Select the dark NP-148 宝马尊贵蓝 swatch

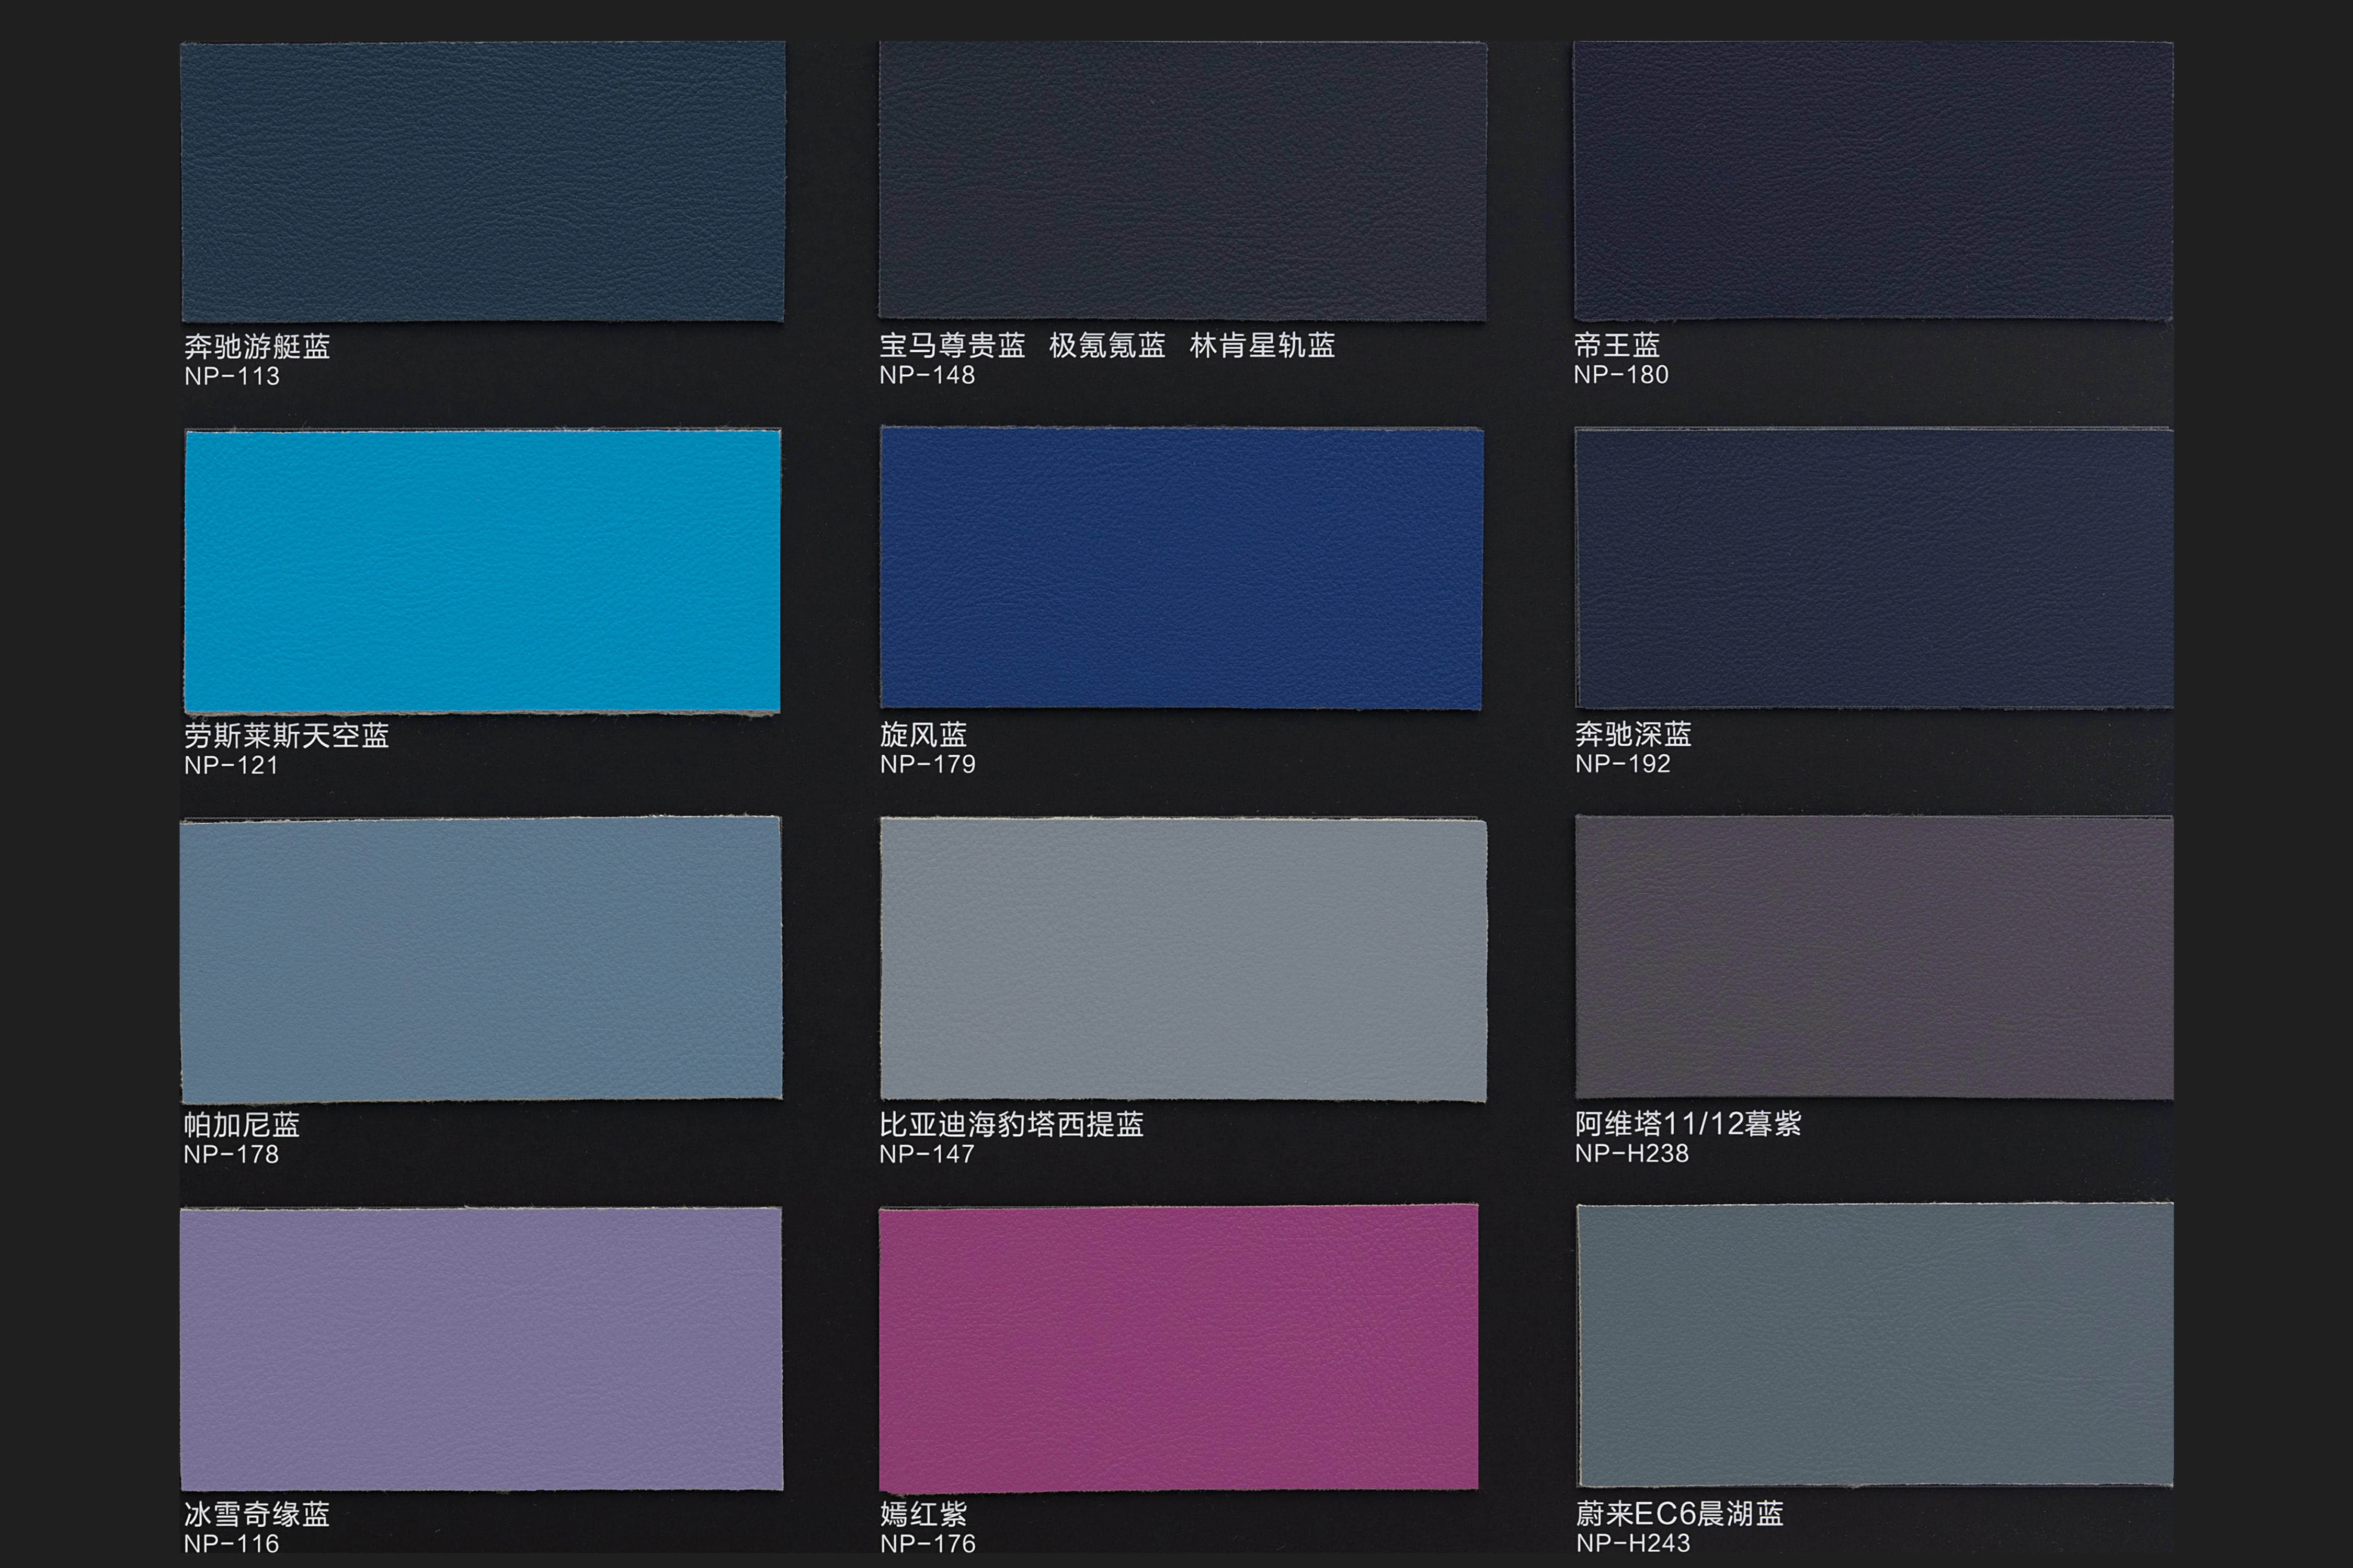click(x=1182, y=180)
